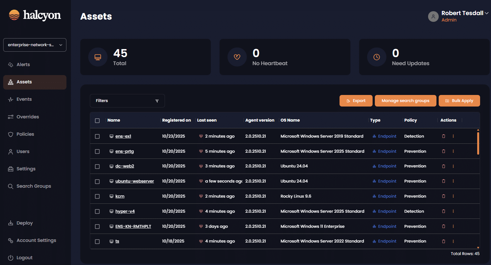This screenshot has width=491, height=265.
Task: Click the Need Updates clock icon
Action: 376,57
